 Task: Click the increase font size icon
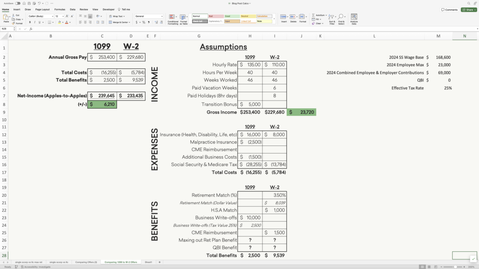tap(67, 16)
